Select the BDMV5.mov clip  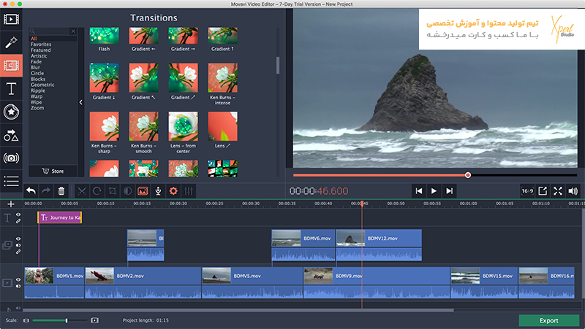pyautogui.click(x=252, y=282)
